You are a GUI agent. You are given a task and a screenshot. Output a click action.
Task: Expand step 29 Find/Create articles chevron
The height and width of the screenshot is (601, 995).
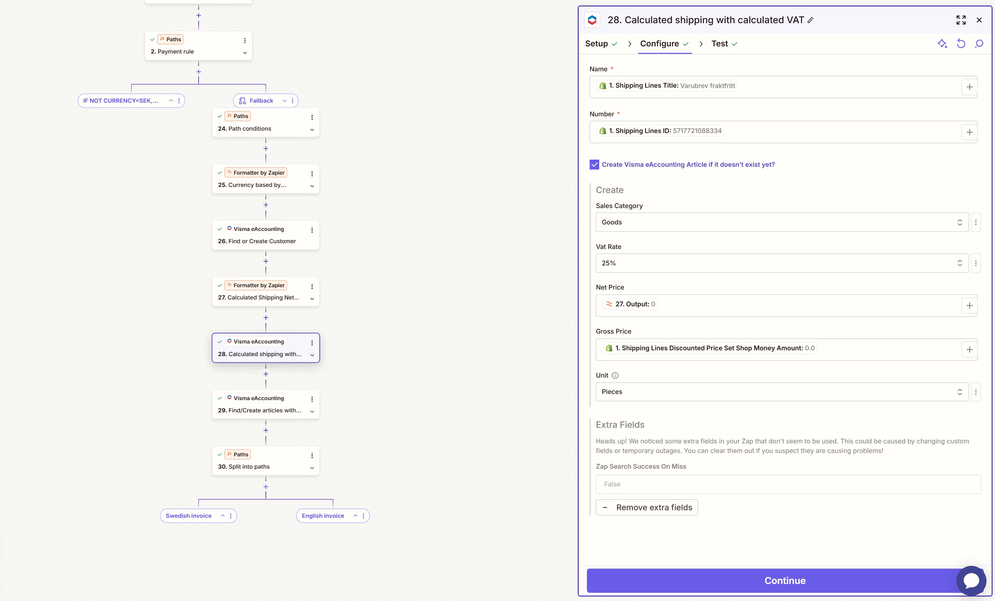coord(312,411)
